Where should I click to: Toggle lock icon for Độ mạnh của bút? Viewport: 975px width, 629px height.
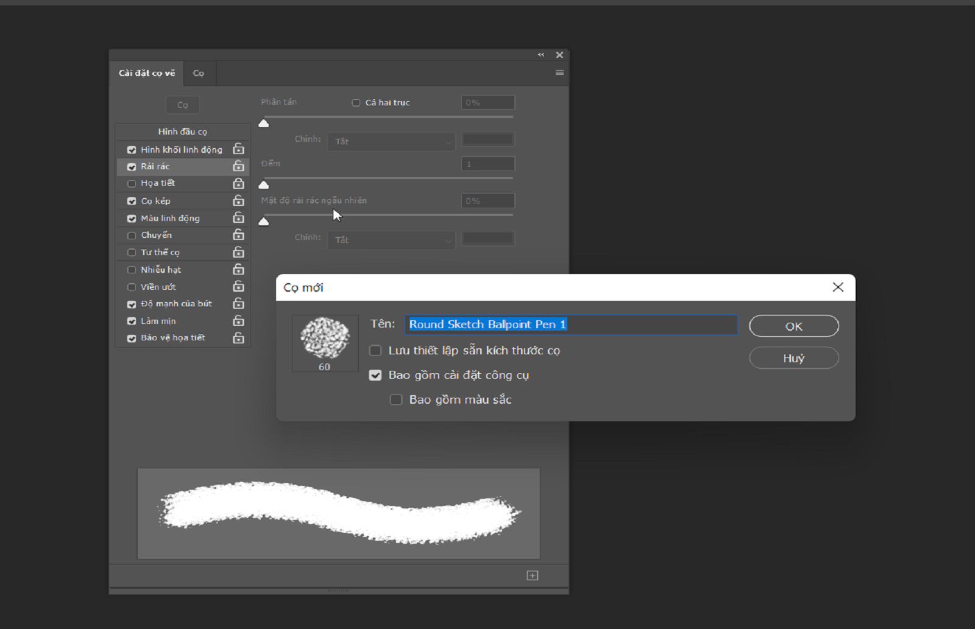[x=238, y=303]
